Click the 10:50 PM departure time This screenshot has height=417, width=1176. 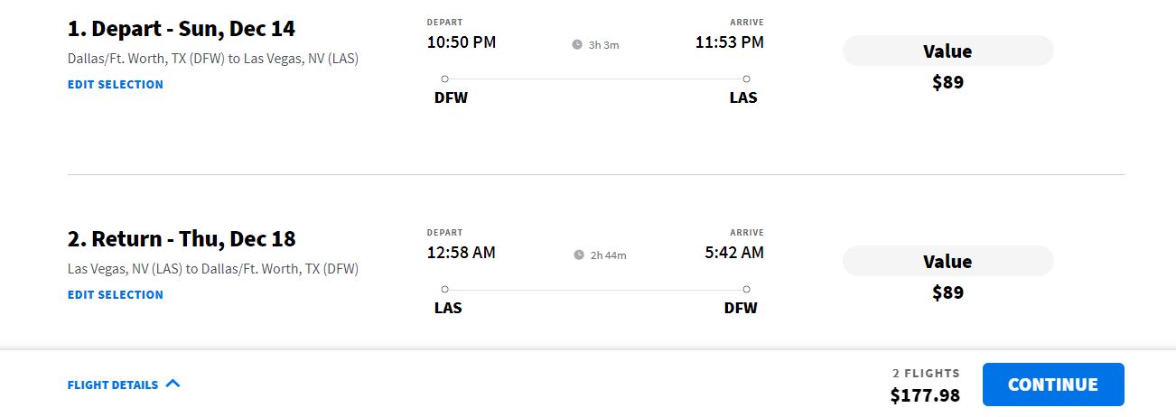[x=462, y=42]
